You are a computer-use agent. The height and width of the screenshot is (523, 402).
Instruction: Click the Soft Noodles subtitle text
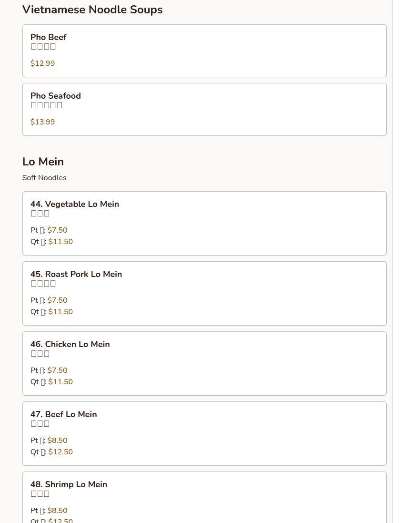(44, 178)
